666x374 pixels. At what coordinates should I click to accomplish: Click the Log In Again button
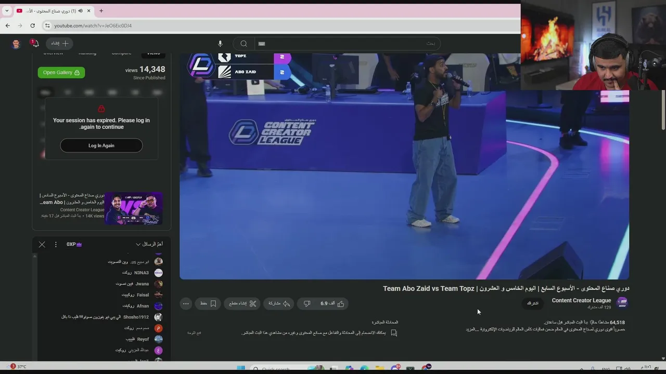click(101, 145)
